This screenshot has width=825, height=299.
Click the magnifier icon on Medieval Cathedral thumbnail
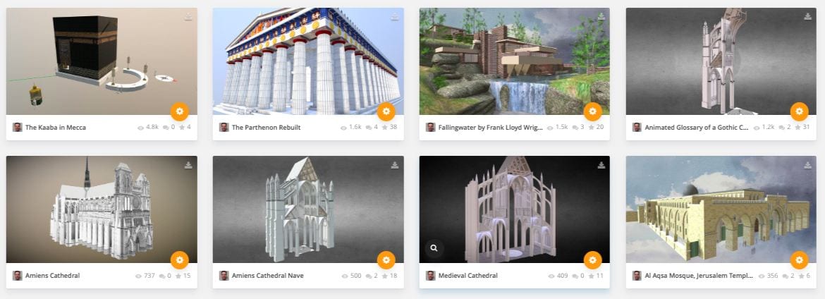(x=434, y=248)
